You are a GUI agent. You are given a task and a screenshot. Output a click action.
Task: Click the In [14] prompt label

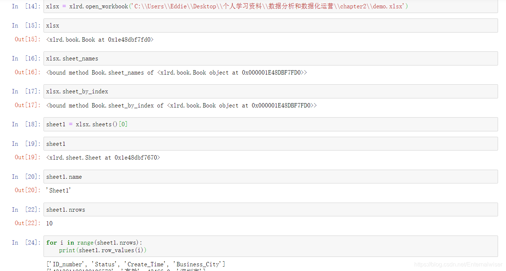point(26,6)
